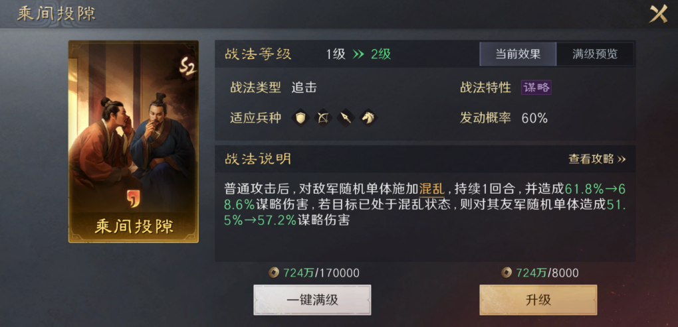Click the 一键满级 max level button
Viewport: 678px width, 327px height.
[312, 300]
